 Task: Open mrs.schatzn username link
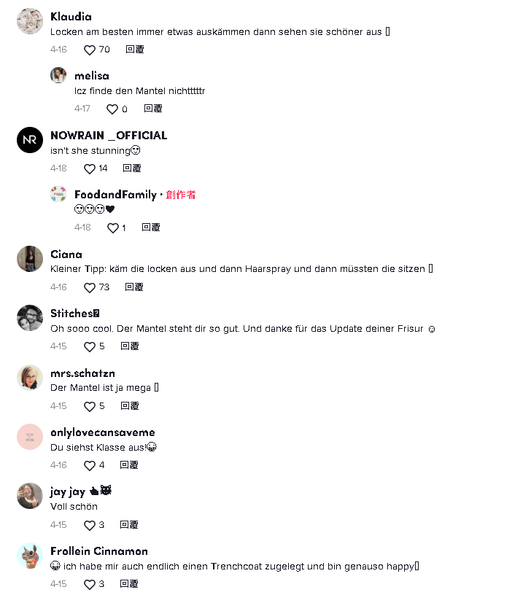(x=82, y=373)
